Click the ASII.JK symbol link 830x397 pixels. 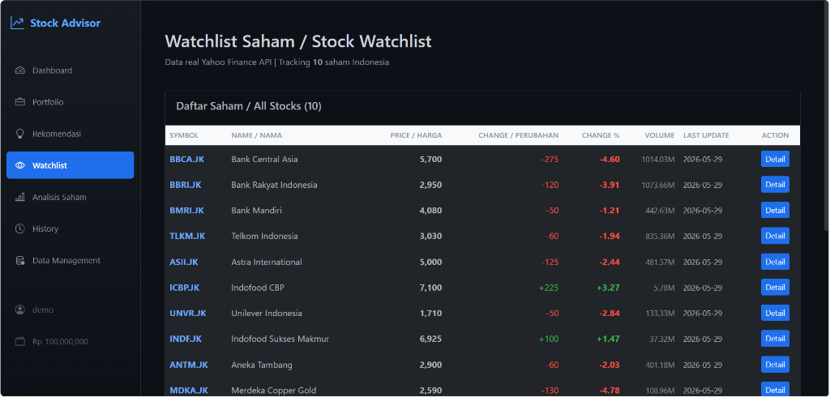click(x=184, y=262)
